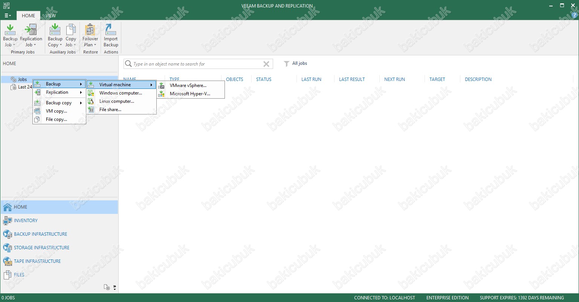The height and width of the screenshot is (302, 579).
Task: Expand the Backup copy submenu arrow
Action: click(81, 103)
